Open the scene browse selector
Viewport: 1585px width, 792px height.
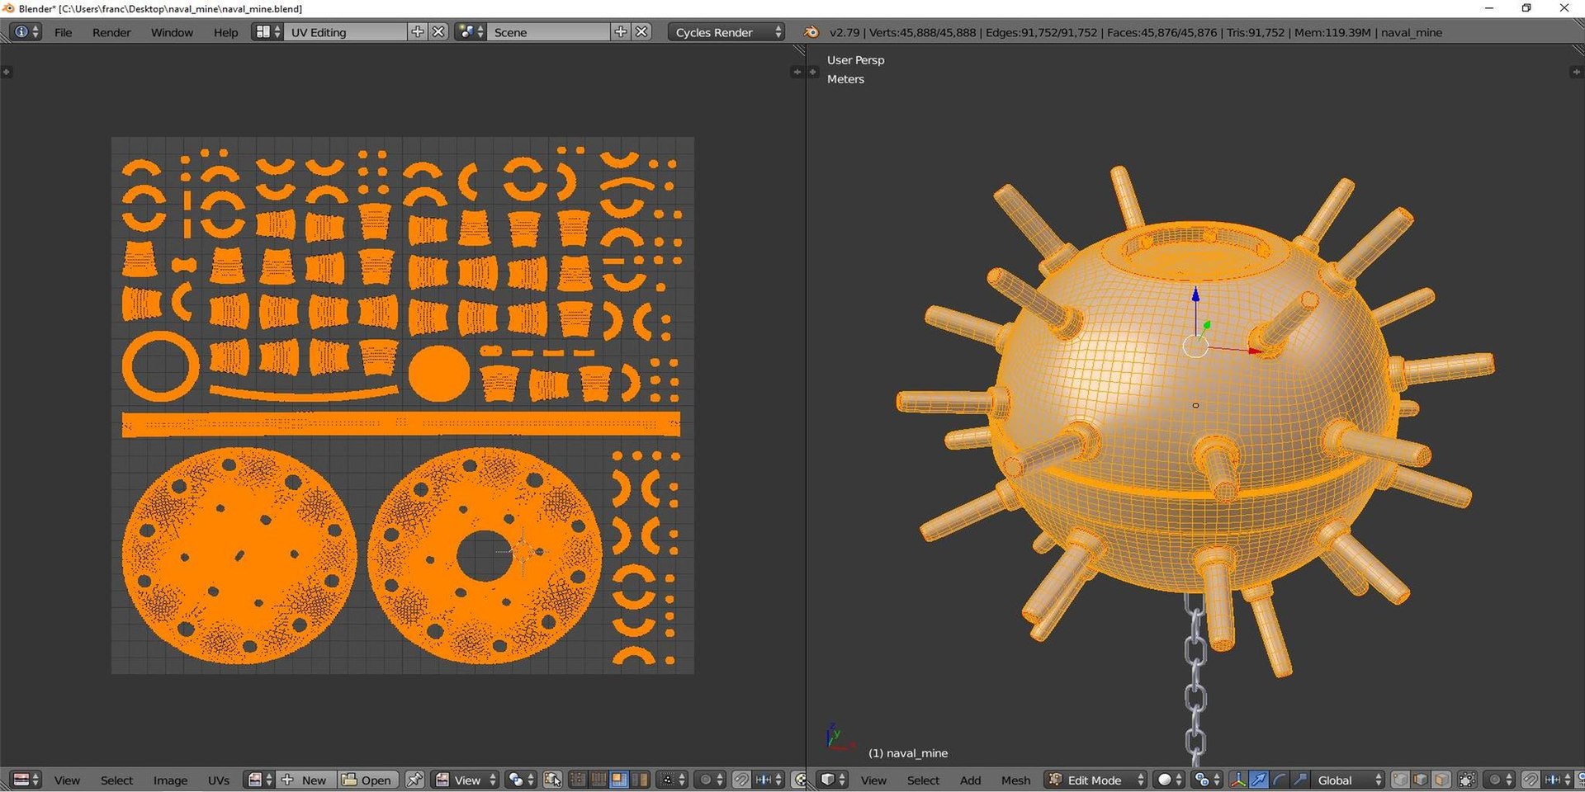[471, 32]
